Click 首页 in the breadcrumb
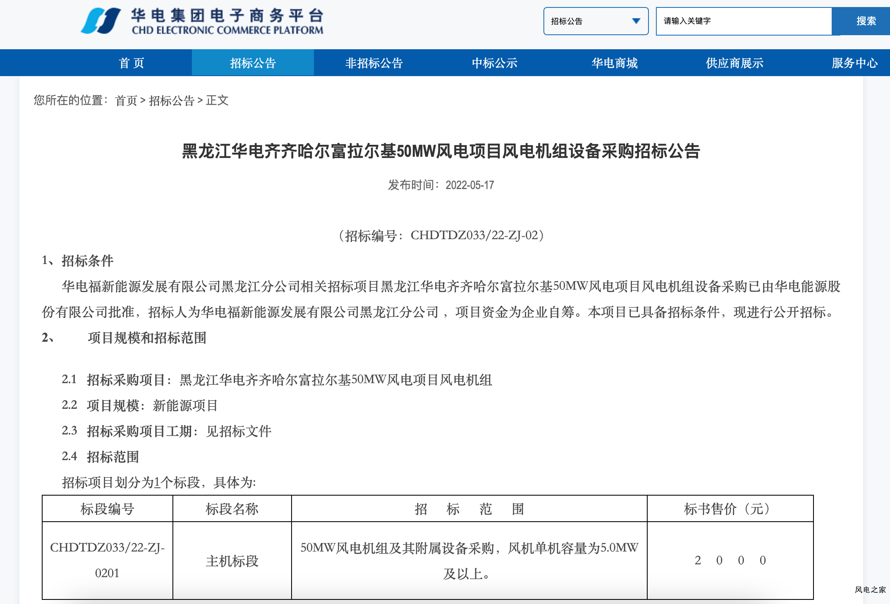890x604 pixels. click(x=126, y=101)
